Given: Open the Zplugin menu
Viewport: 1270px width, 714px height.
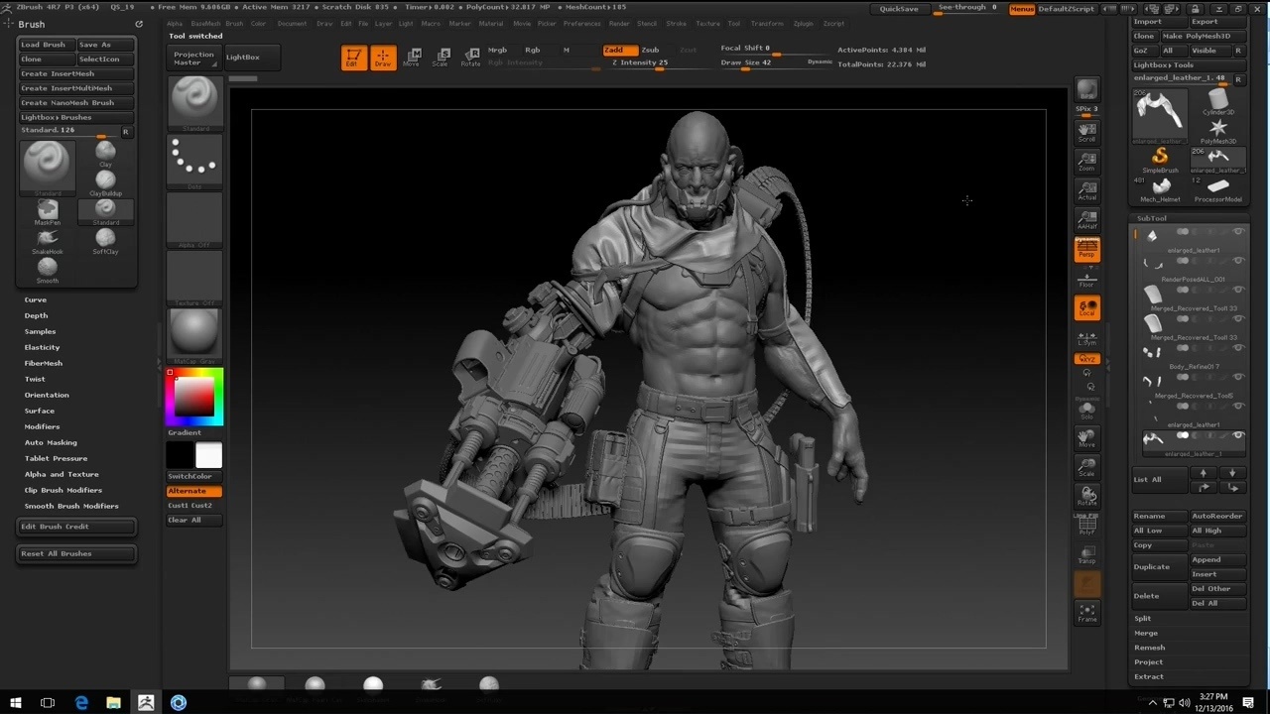Looking at the screenshot, I should [x=803, y=24].
